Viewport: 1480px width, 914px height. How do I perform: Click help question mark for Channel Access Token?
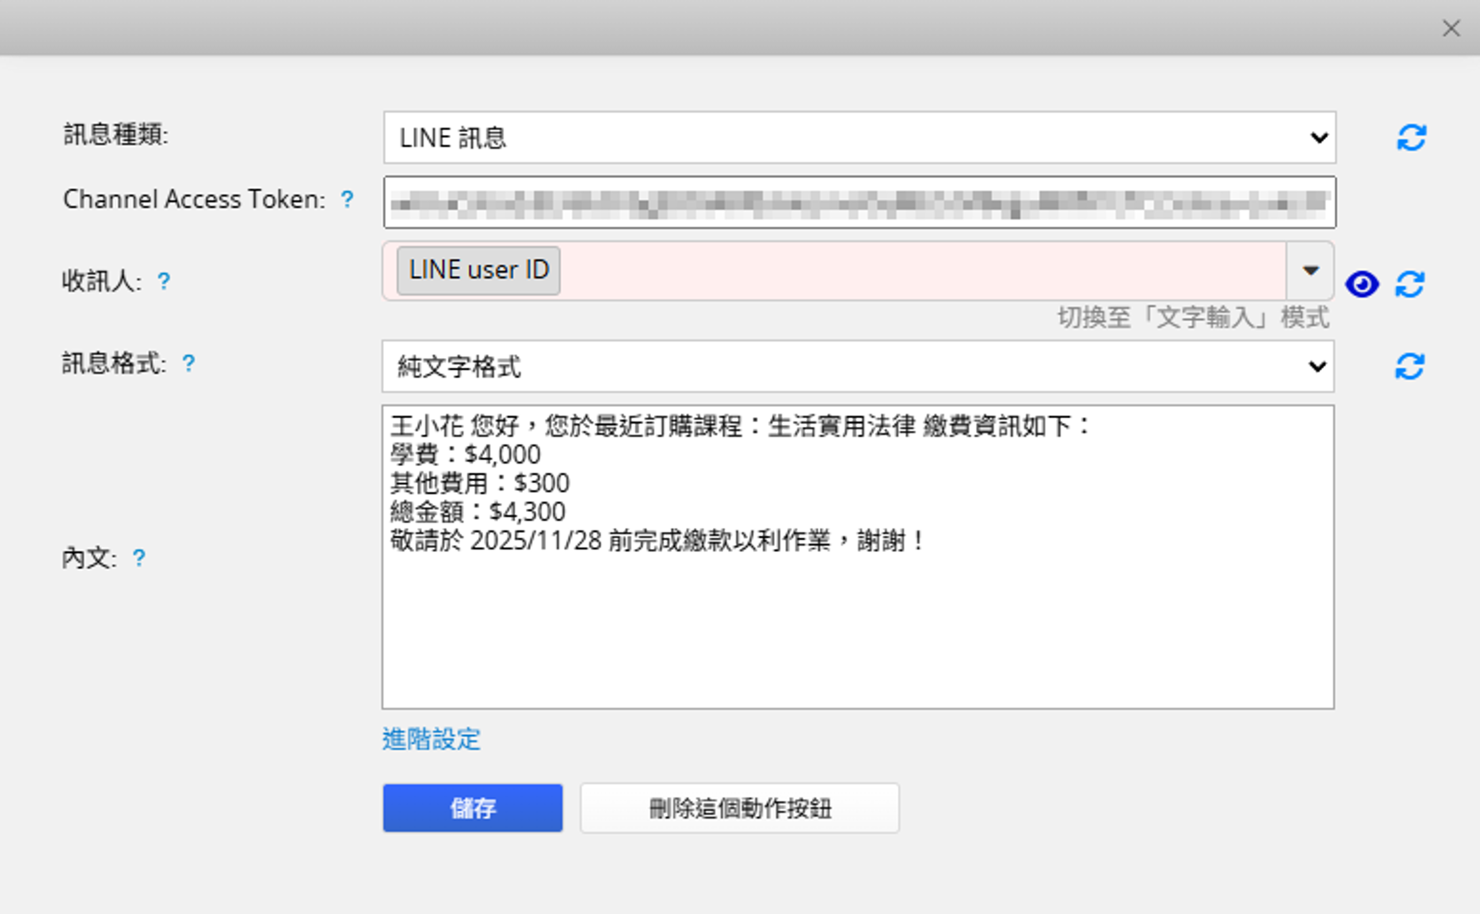click(x=347, y=199)
